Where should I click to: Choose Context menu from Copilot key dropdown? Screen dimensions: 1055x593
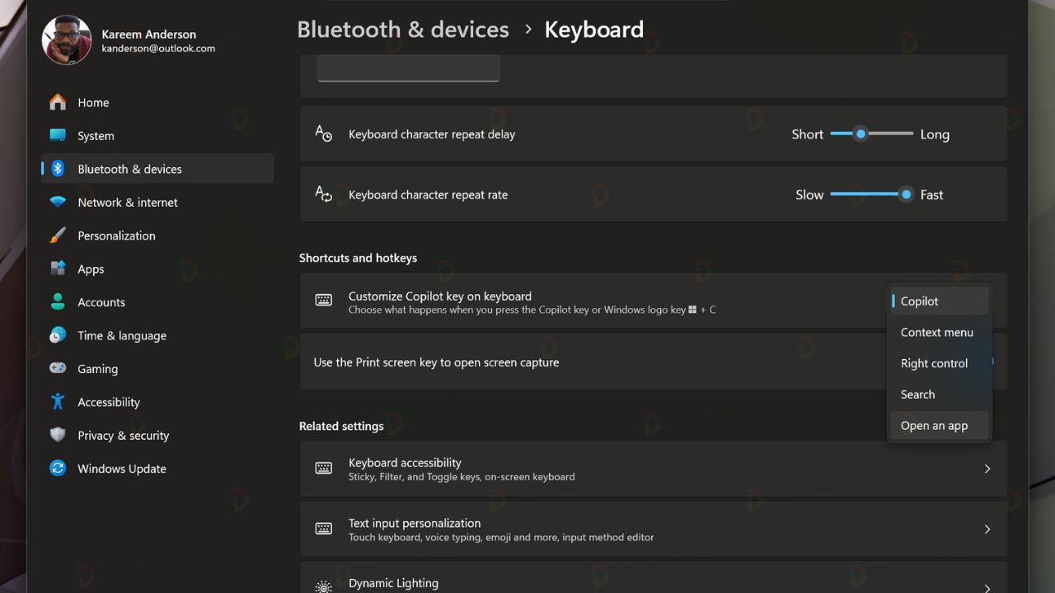click(939, 333)
